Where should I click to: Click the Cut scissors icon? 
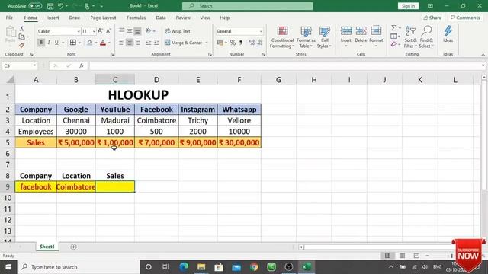tap(22, 29)
